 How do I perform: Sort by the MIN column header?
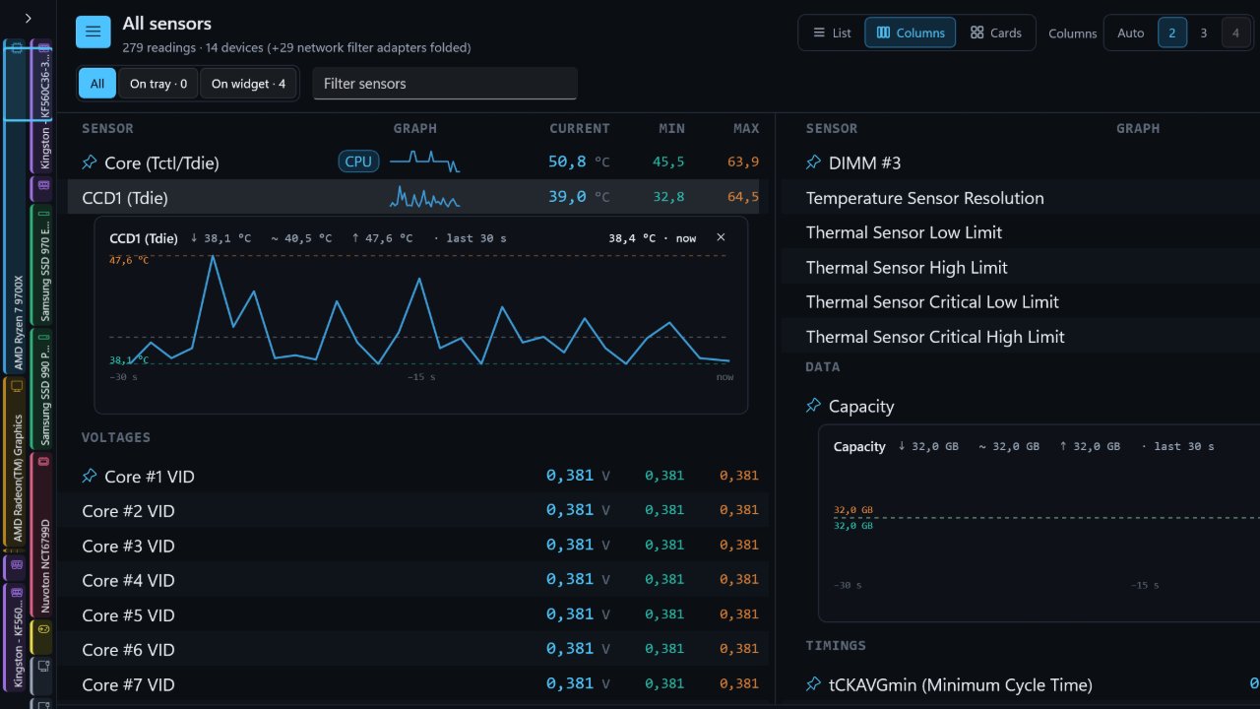coord(671,128)
